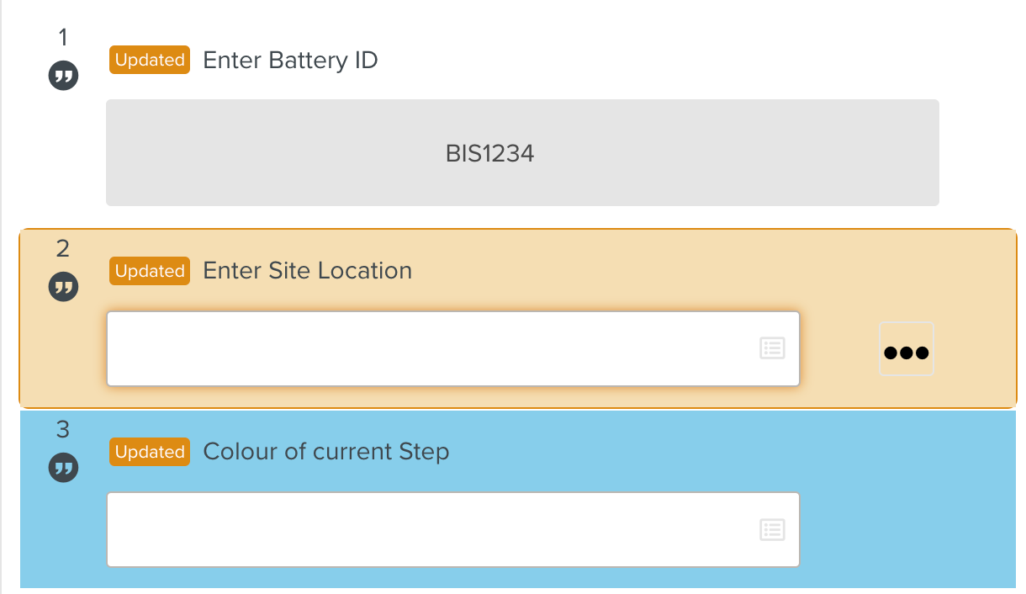Click the blue background of step 3
This screenshot has width=1026, height=594.
(908, 505)
